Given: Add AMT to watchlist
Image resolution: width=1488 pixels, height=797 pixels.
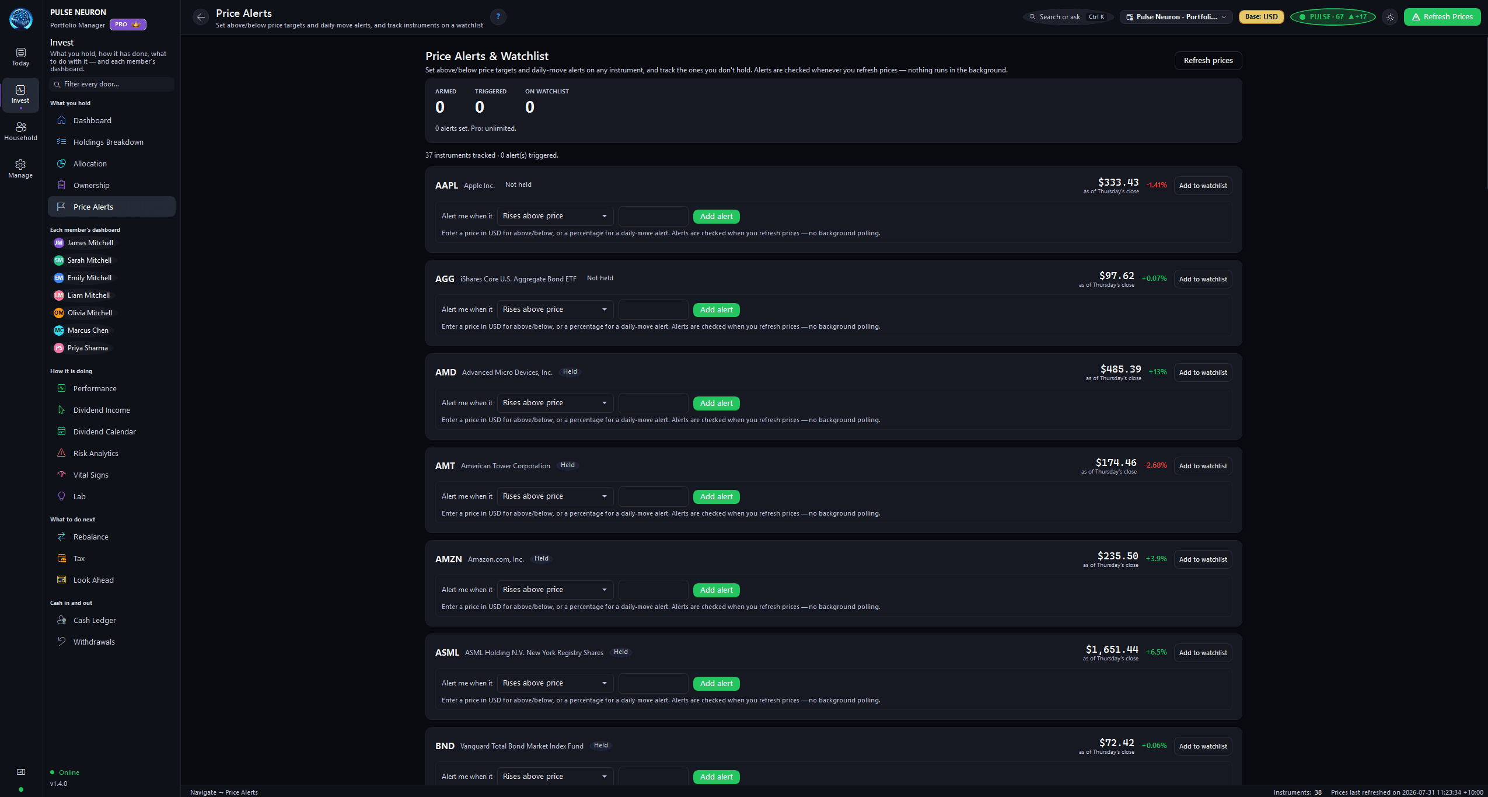Looking at the screenshot, I should click(x=1203, y=466).
